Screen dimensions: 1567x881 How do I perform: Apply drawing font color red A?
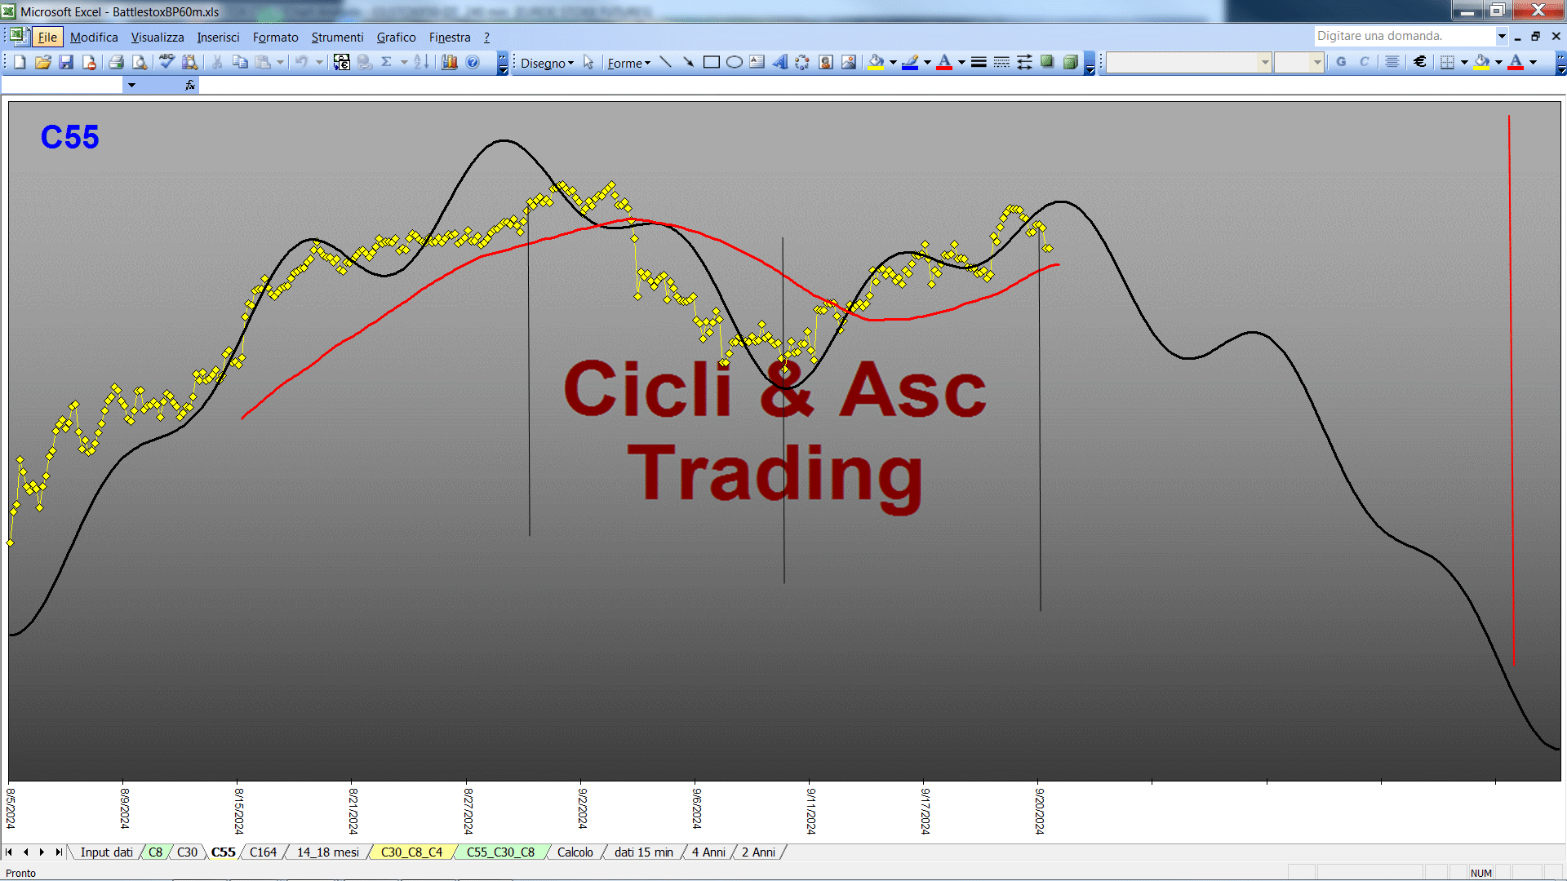click(x=944, y=62)
